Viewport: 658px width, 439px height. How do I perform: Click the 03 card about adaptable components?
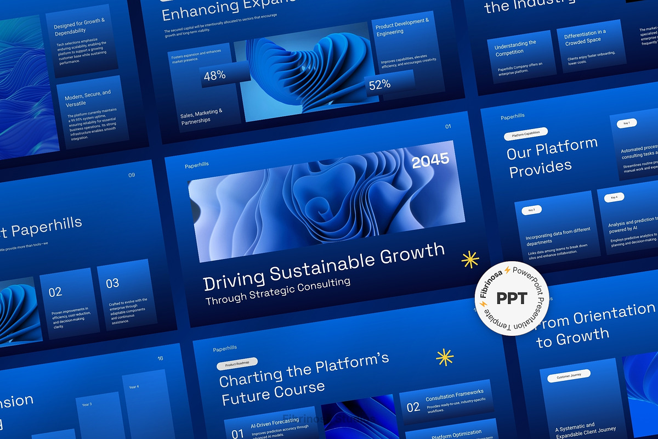pos(126,295)
